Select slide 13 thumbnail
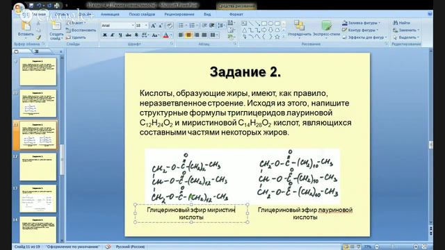 click(38, 199)
